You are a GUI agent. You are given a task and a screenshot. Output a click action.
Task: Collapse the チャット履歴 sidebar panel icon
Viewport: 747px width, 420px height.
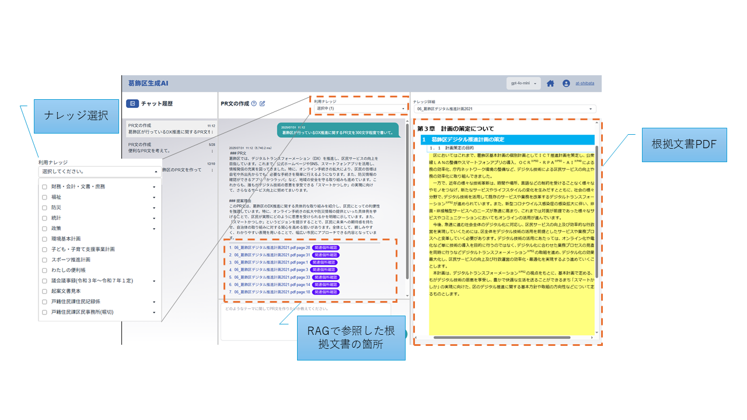point(132,103)
